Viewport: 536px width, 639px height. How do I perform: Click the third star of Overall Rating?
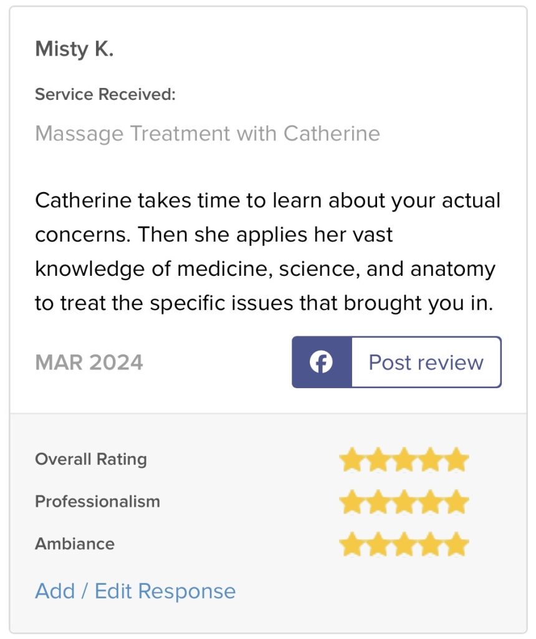click(404, 460)
